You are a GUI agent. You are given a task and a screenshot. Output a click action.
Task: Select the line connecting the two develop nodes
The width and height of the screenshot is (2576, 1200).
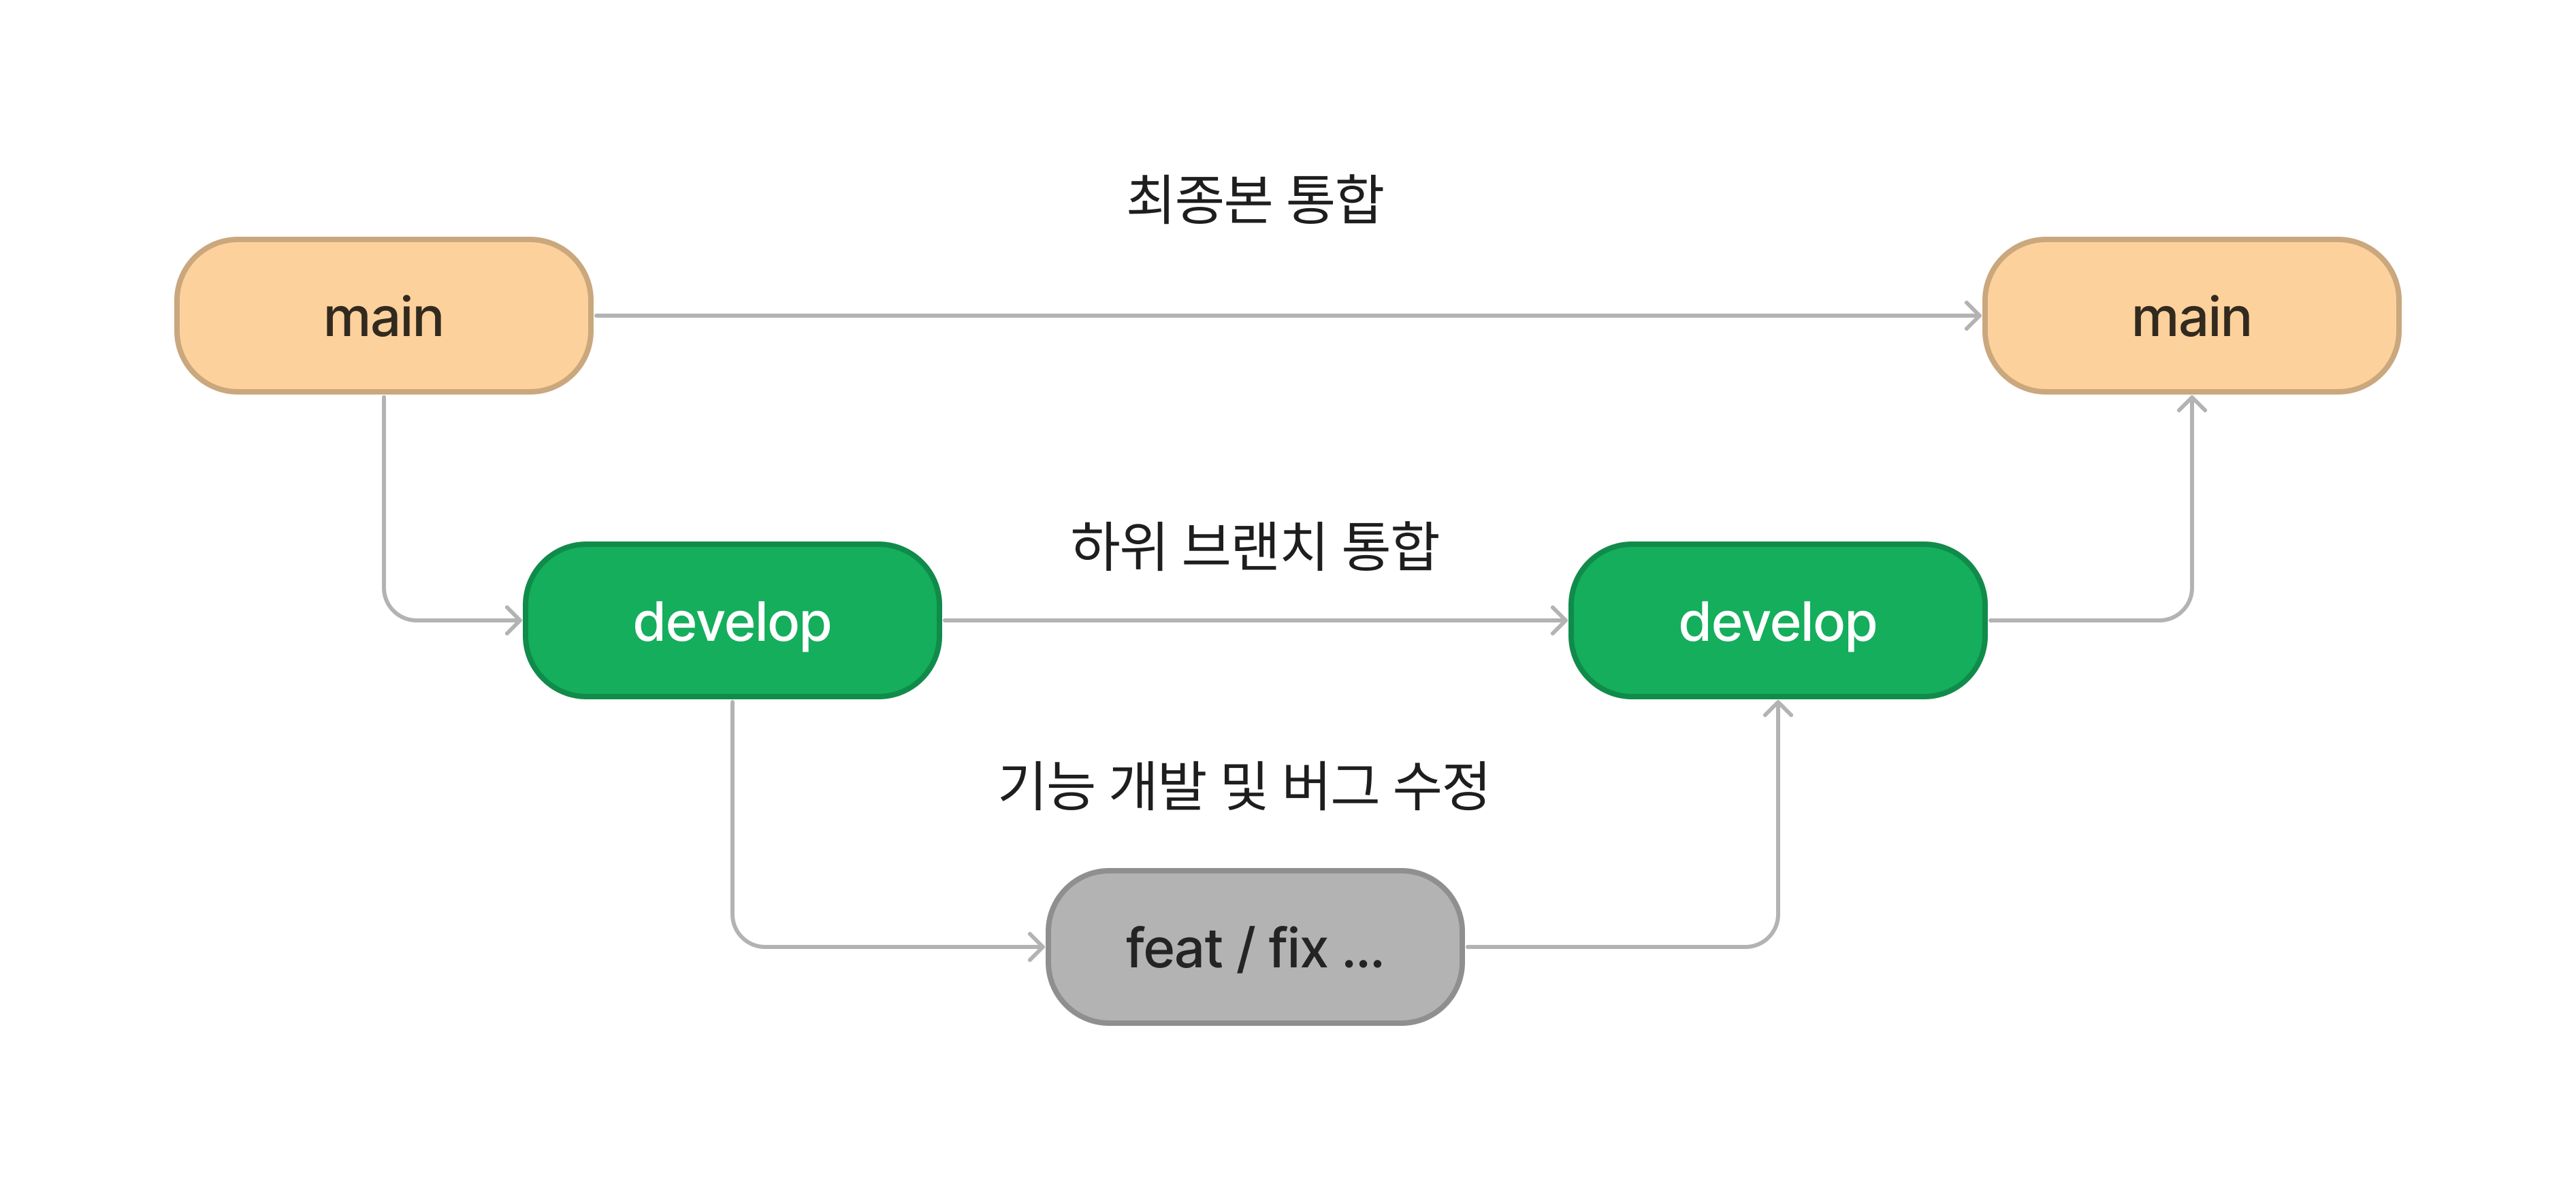coord(1250,620)
